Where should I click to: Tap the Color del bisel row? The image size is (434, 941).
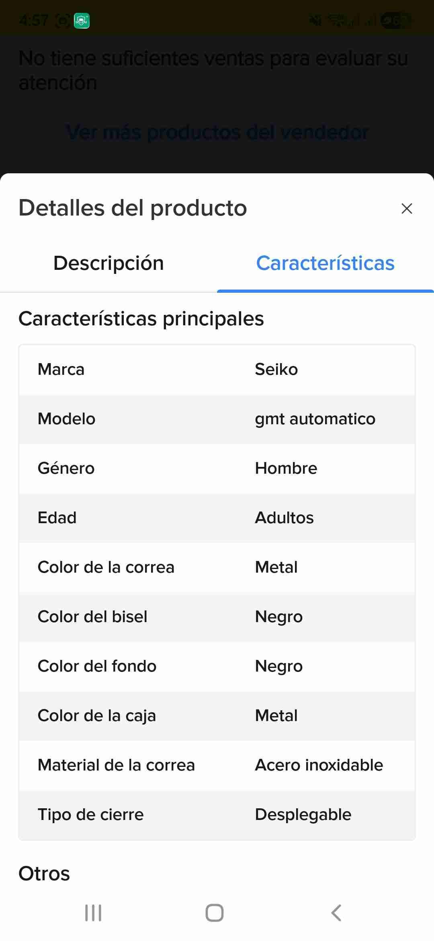[217, 617]
